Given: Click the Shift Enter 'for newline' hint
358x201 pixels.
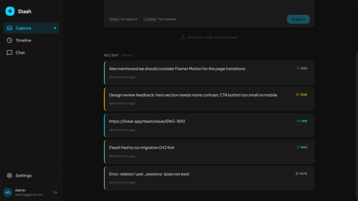Looking at the screenshot, I should (159, 19).
